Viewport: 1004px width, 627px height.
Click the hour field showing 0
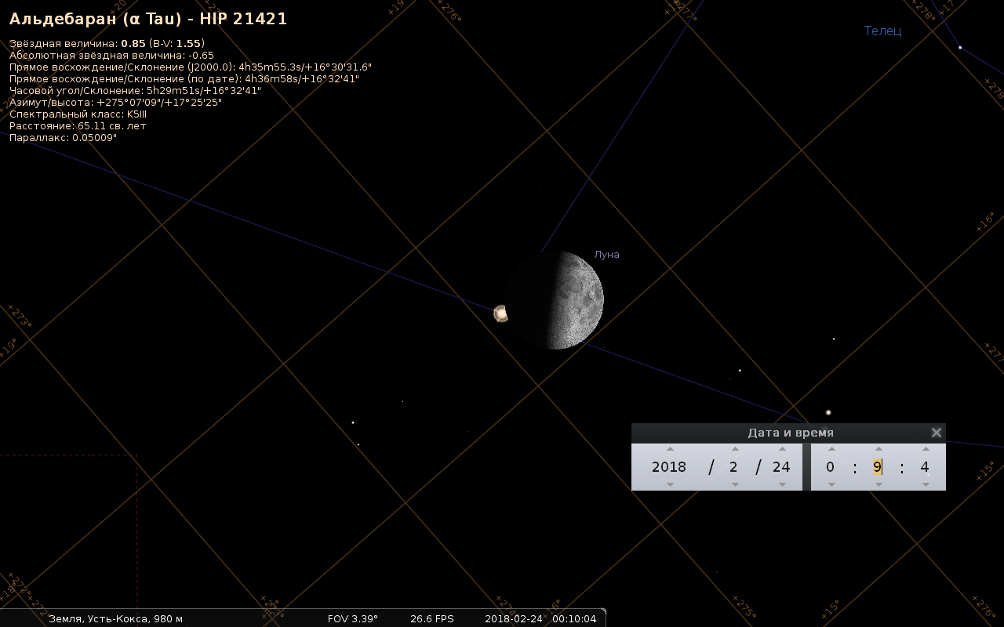click(x=830, y=467)
